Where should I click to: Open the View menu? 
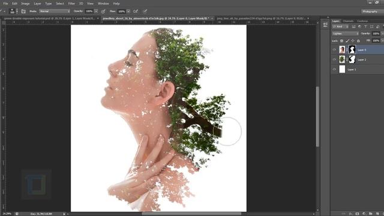pos(90,4)
